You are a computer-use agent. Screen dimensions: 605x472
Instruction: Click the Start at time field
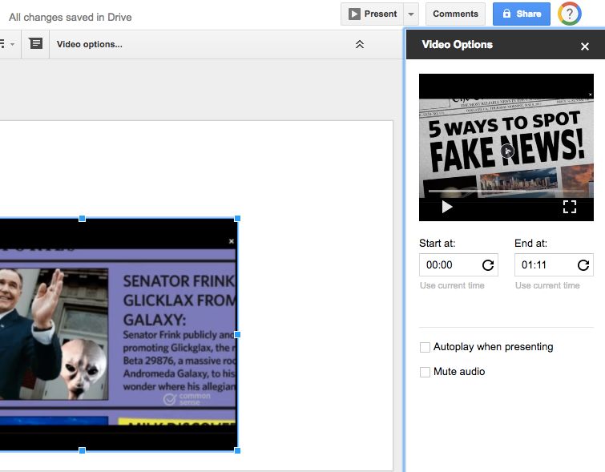click(458, 264)
